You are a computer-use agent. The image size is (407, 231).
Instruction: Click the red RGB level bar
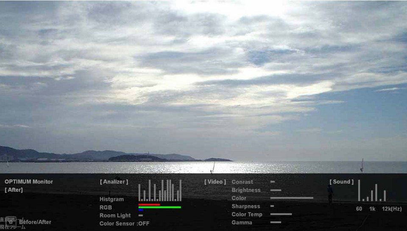point(149,204)
